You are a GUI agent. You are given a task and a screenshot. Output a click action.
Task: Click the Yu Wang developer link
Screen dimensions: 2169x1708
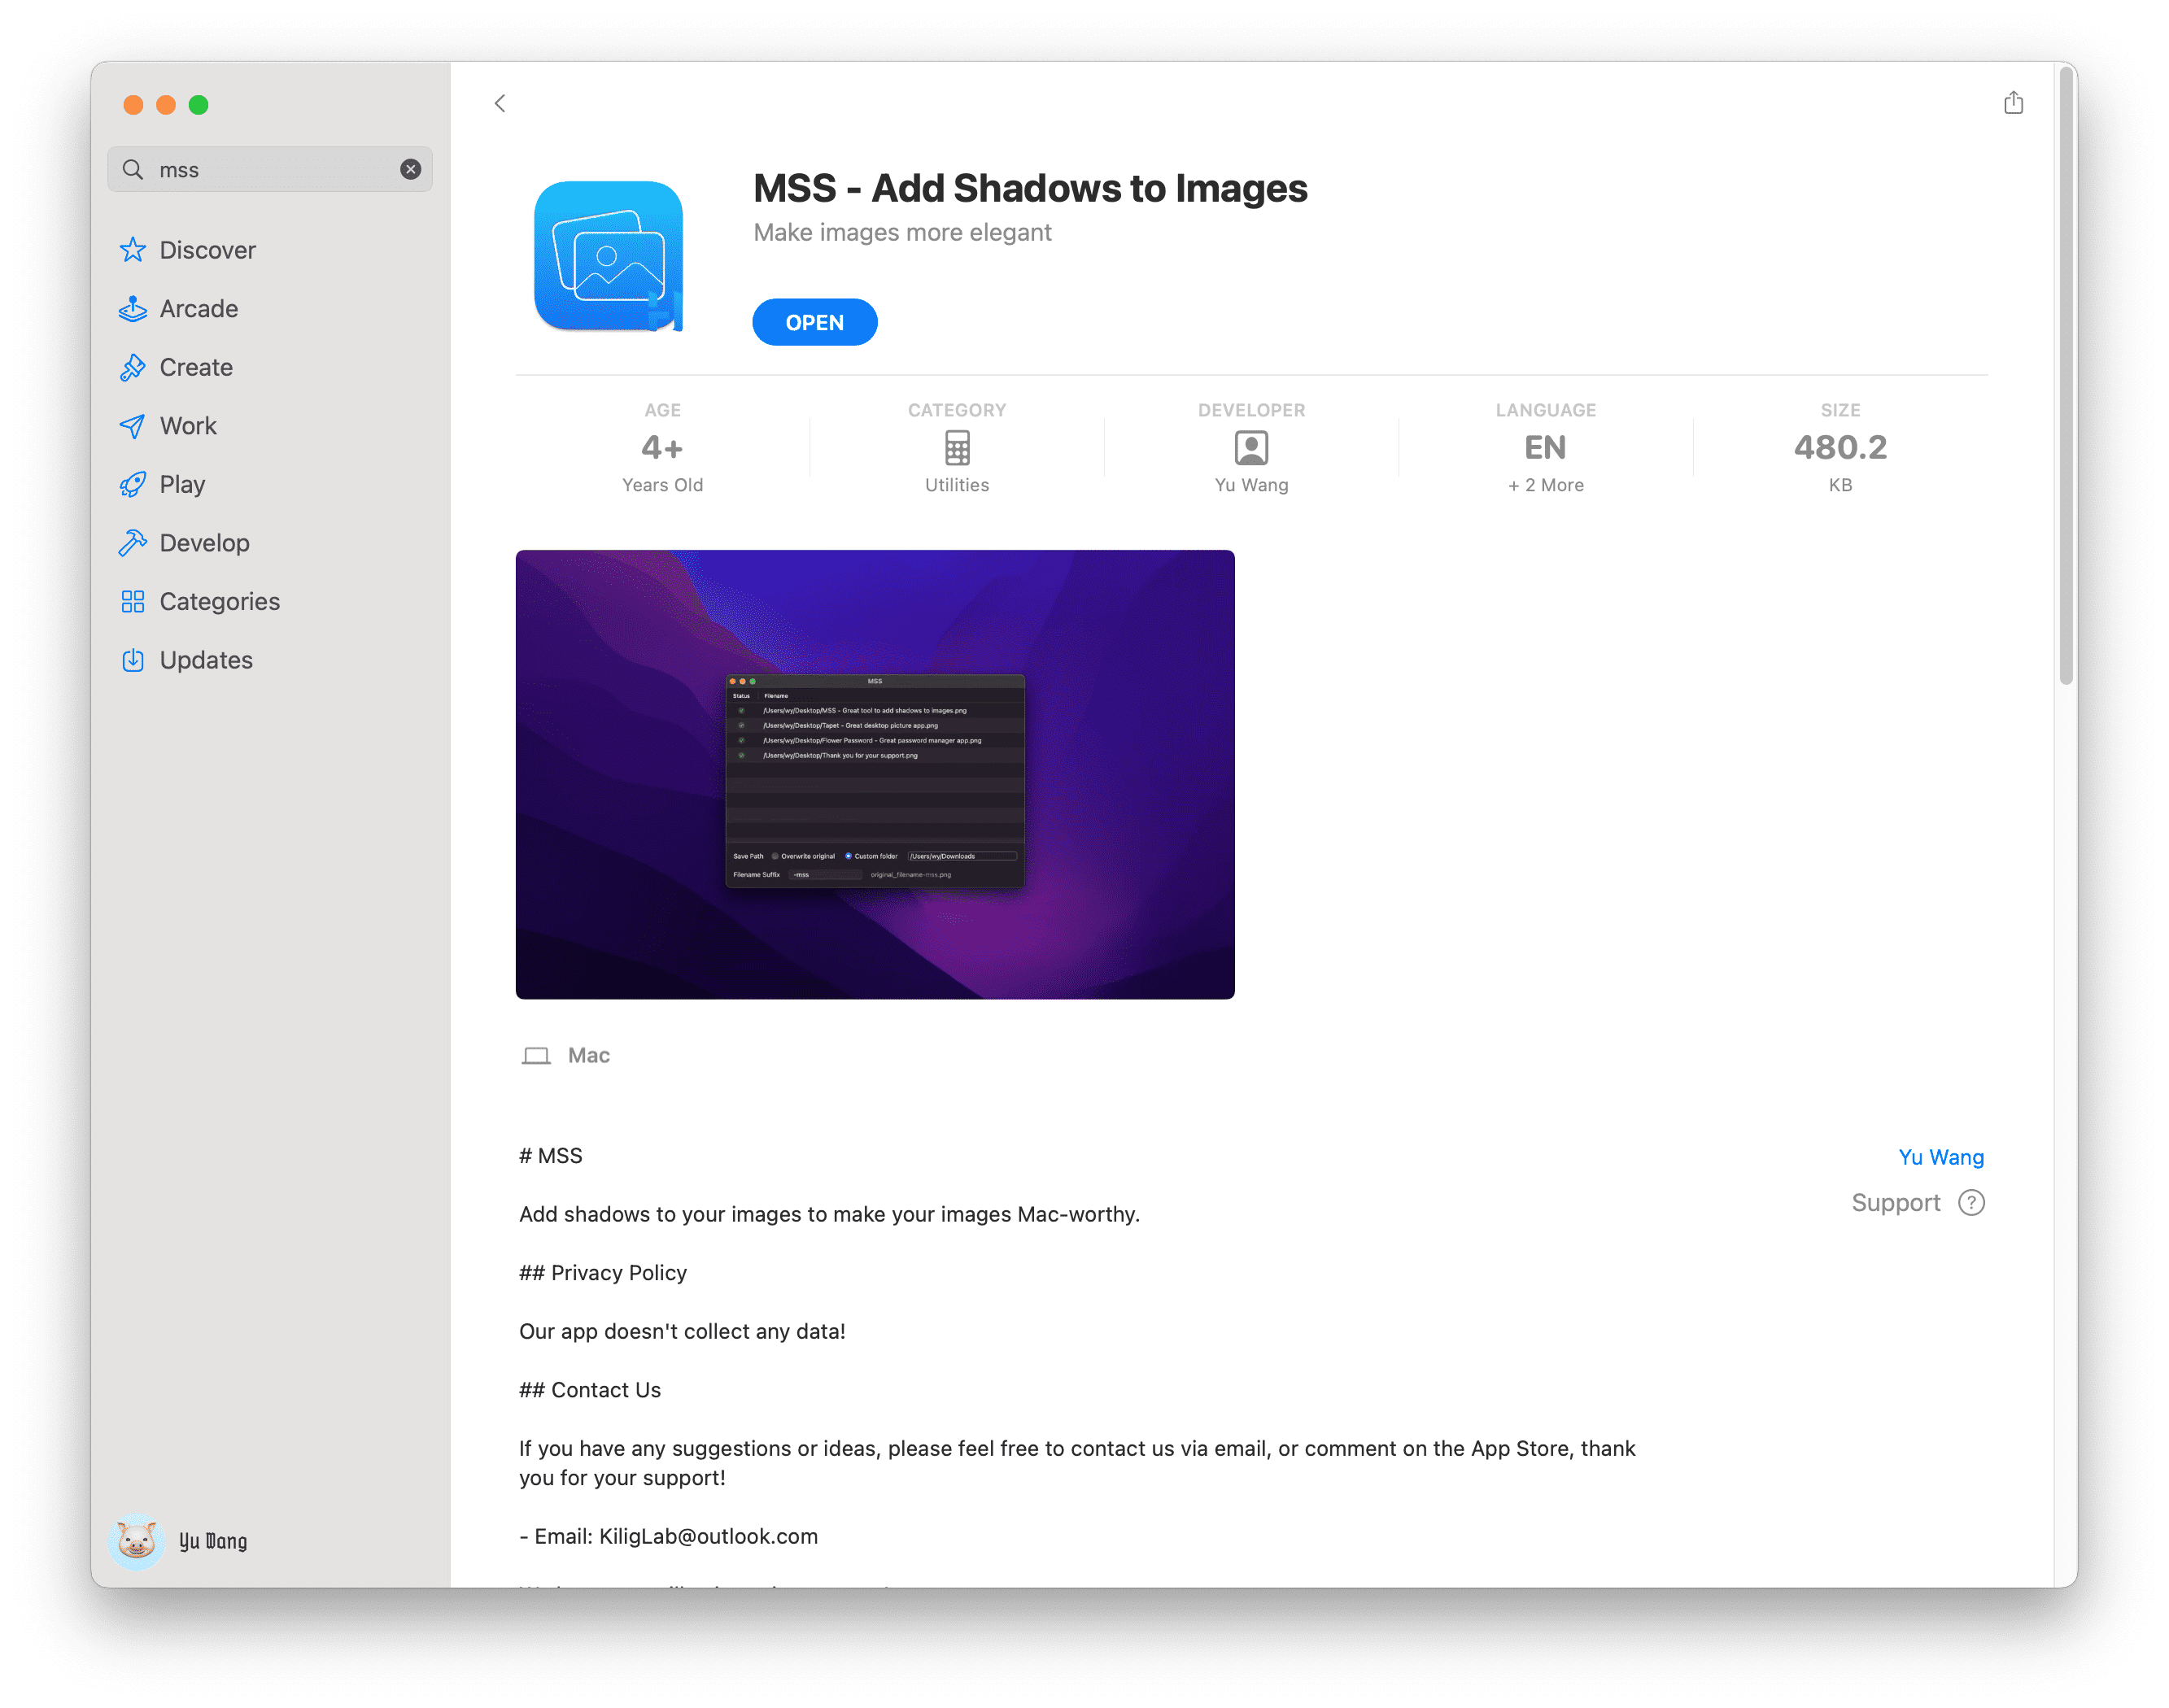1940,1157
